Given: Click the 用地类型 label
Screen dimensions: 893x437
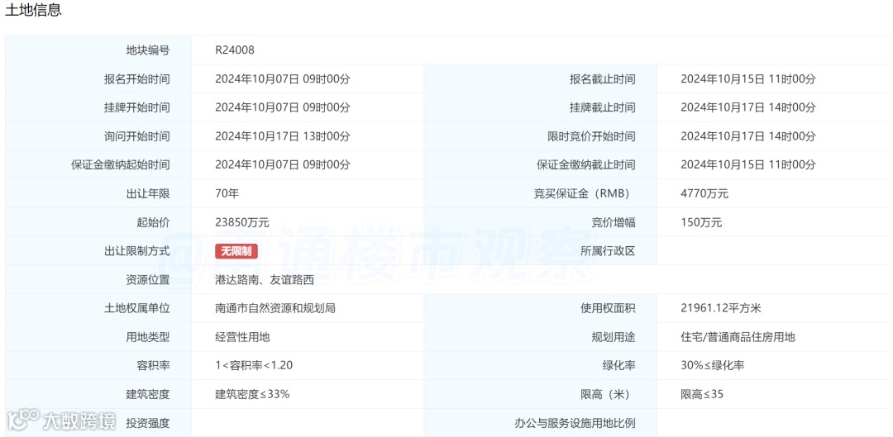Looking at the screenshot, I should 147,337.
